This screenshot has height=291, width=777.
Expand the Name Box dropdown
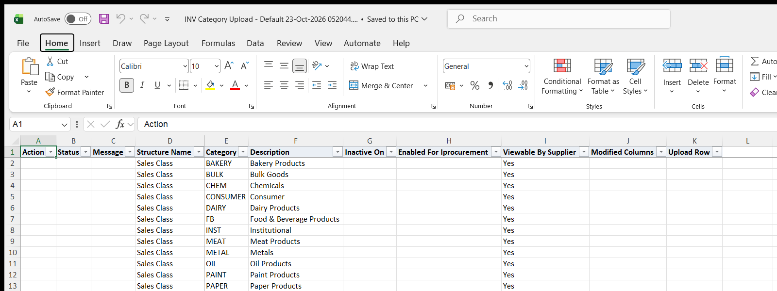(x=64, y=125)
